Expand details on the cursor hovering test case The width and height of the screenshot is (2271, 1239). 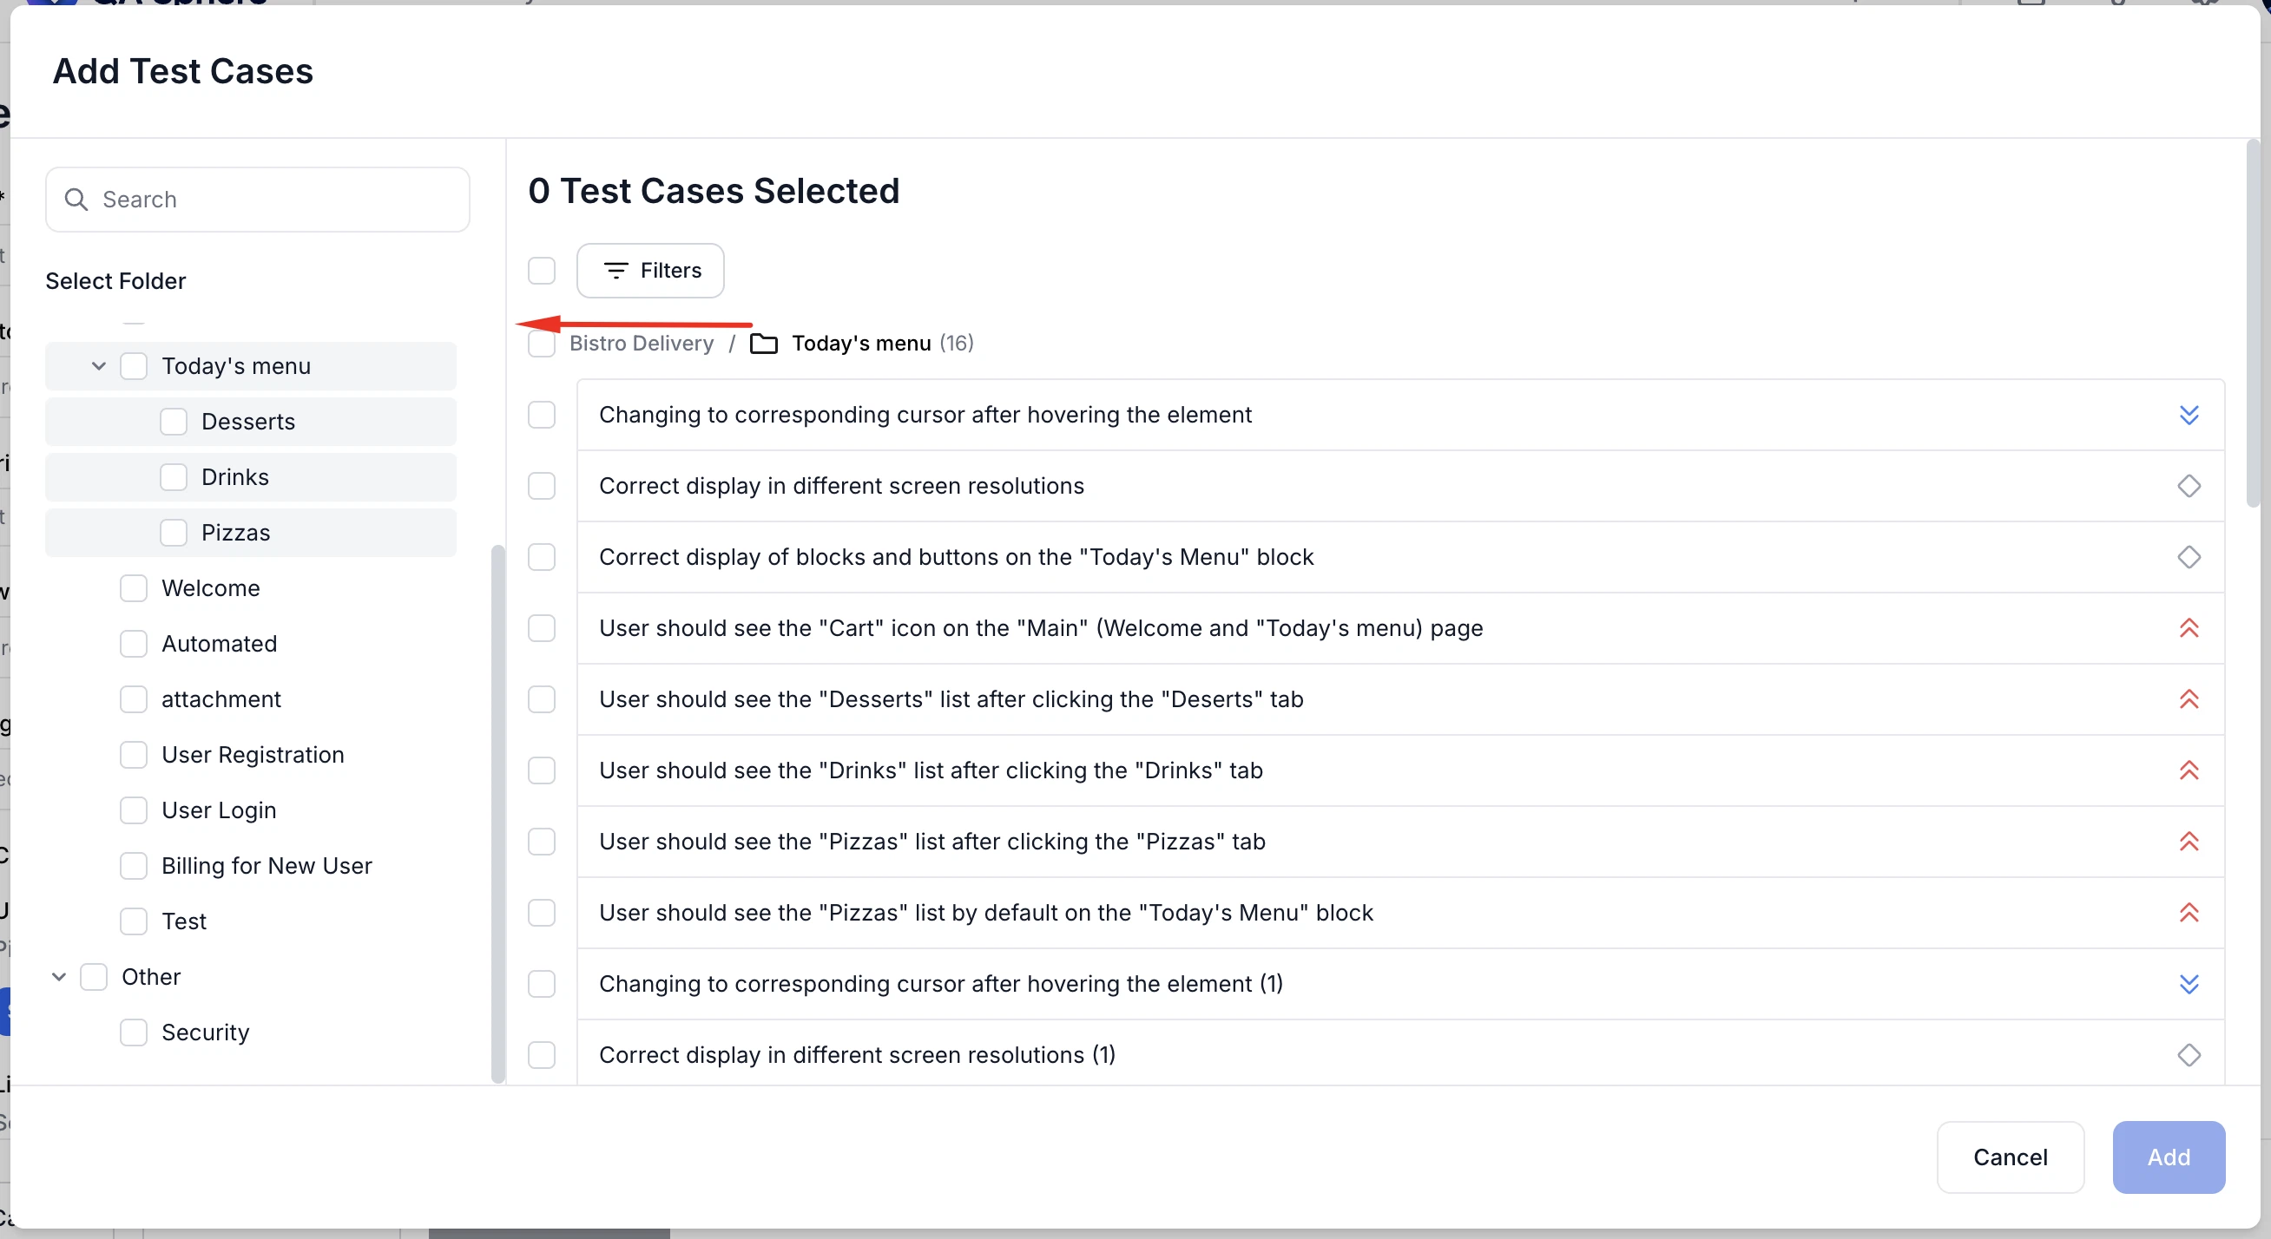(x=2190, y=415)
